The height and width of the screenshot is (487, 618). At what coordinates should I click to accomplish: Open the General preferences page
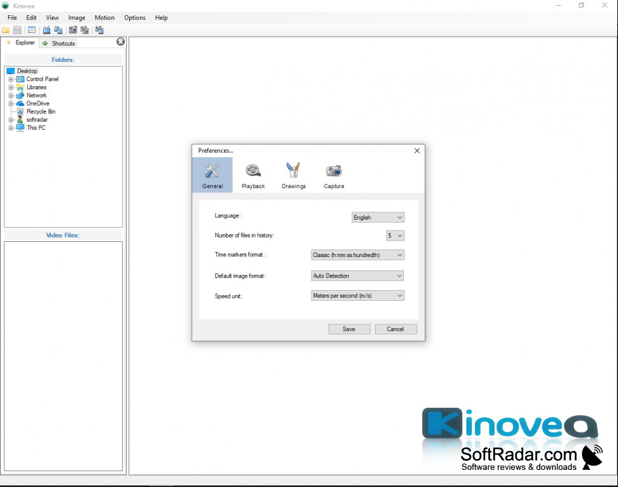click(x=213, y=175)
